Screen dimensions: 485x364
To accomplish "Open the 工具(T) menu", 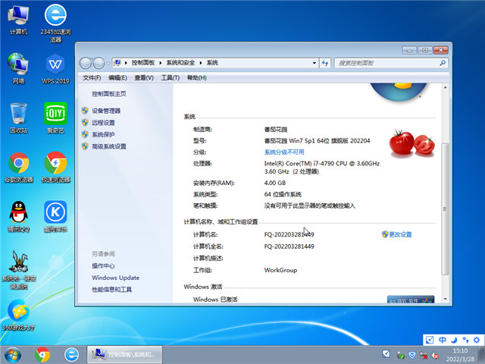I will [170, 77].
